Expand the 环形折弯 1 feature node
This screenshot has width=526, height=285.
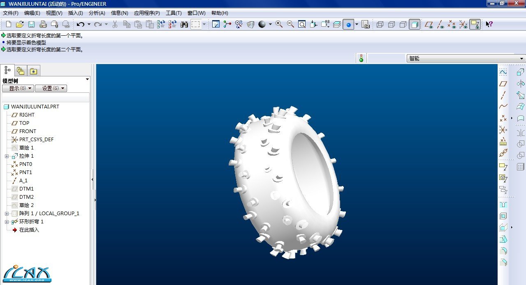click(x=7, y=222)
